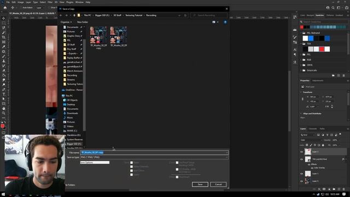This screenshot has width=350, height=197.
Task: Go up one folder level in dialog
Action: coord(74,15)
